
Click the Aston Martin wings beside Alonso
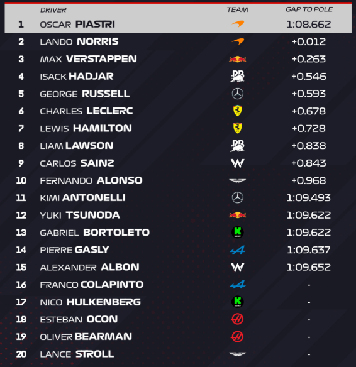pos(238,180)
